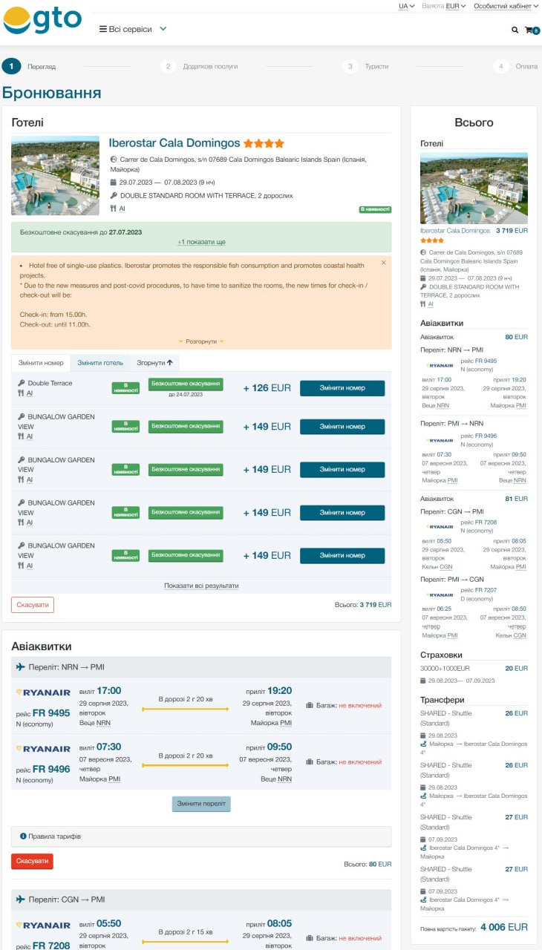
Task: Click Змінити номер for Double Terrace
Action: pos(342,388)
